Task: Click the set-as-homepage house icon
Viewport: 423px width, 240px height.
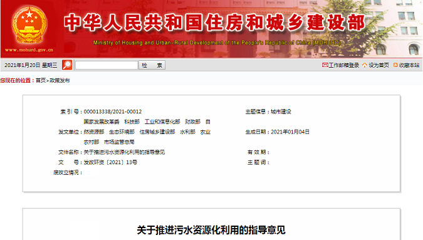Action: pyautogui.click(x=365, y=65)
